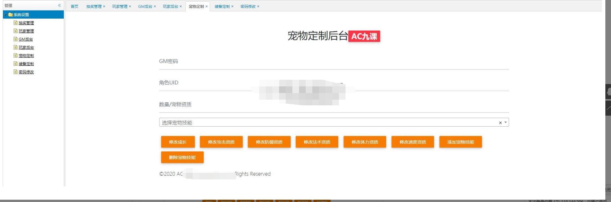
Task: Open the 选择宠物技能 dropdown
Action: (329, 123)
